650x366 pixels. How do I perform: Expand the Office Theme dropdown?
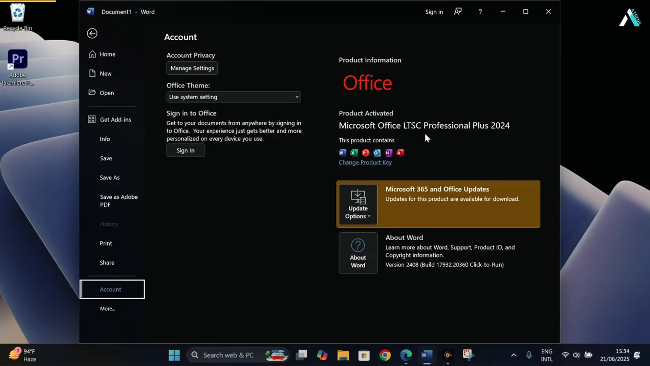pos(234,97)
